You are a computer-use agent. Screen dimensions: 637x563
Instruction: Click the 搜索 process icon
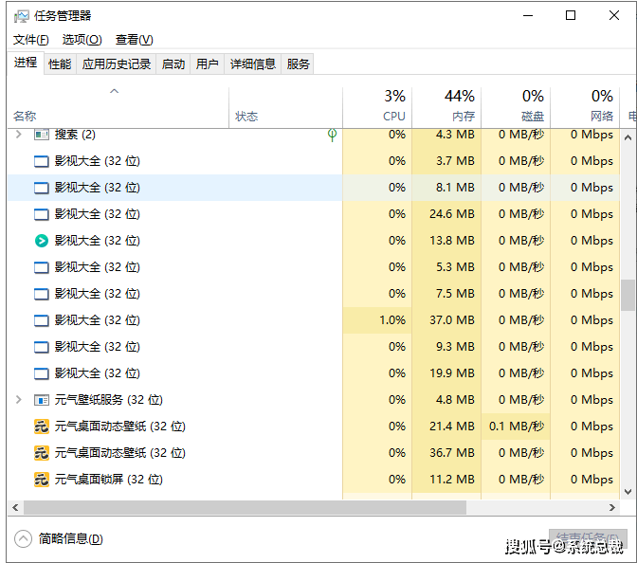coord(41,135)
